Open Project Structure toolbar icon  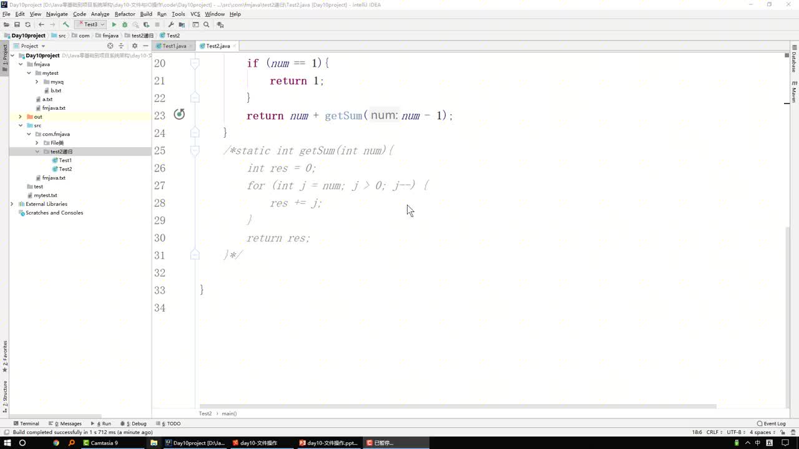point(182,25)
